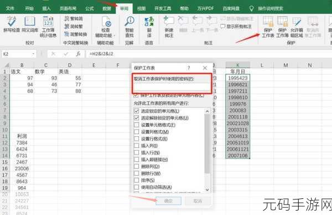Switch to the 公式 tab
Viewport: 332px width, 215px height.
coord(89,8)
